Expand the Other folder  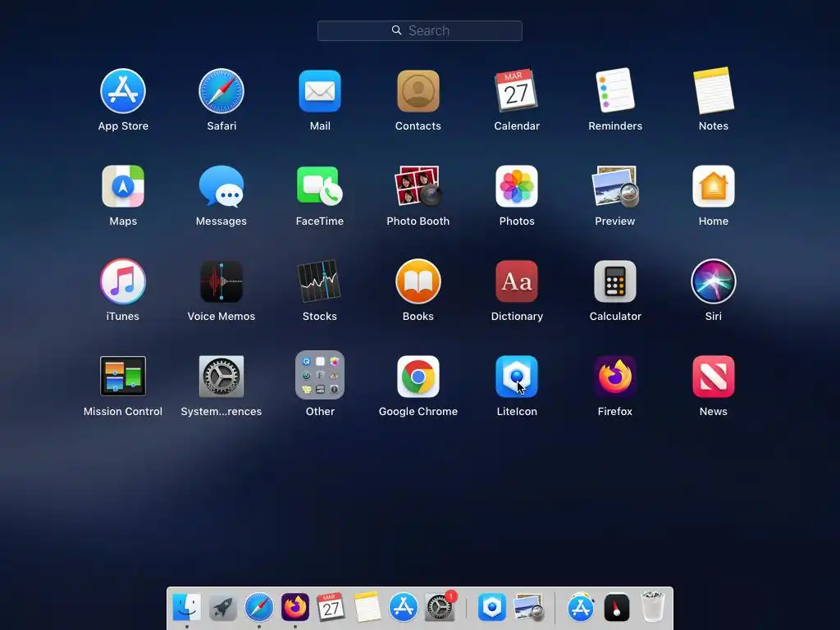coord(320,375)
